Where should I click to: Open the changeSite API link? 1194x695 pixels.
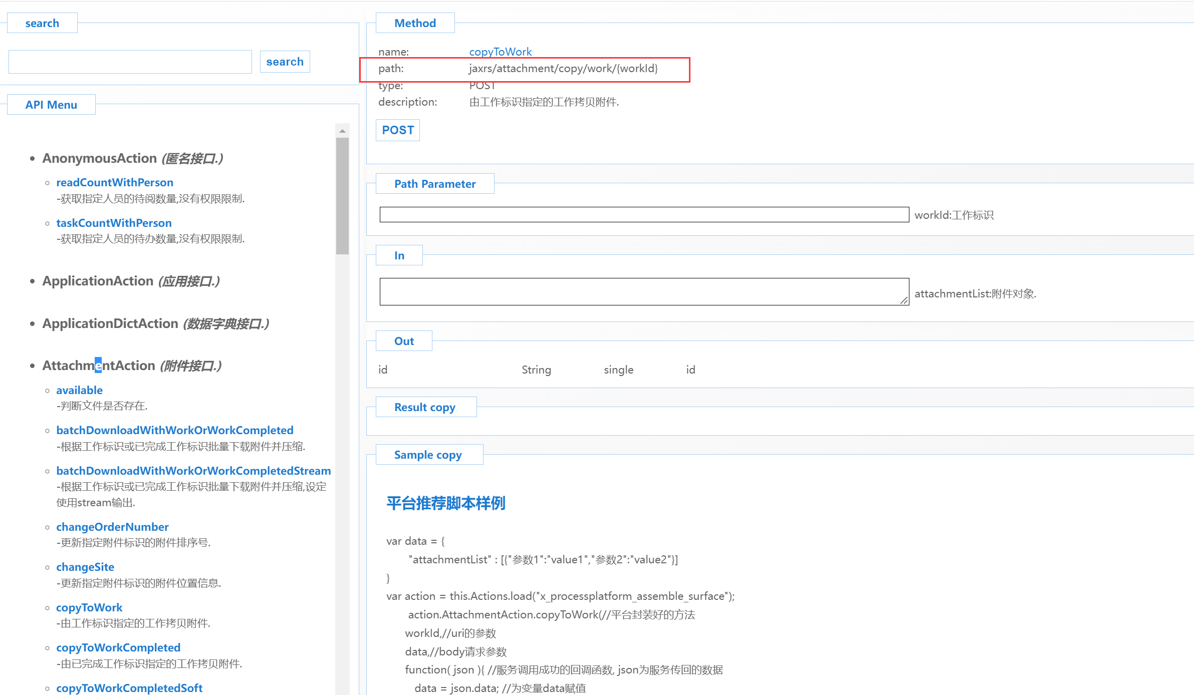click(x=85, y=567)
